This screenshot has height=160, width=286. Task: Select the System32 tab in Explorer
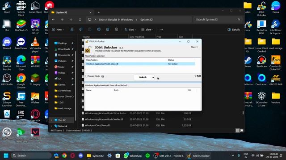[x=71, y=12]
